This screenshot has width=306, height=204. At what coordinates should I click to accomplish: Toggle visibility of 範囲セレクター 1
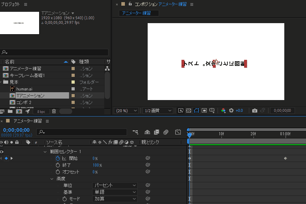[x=2, y=152]
